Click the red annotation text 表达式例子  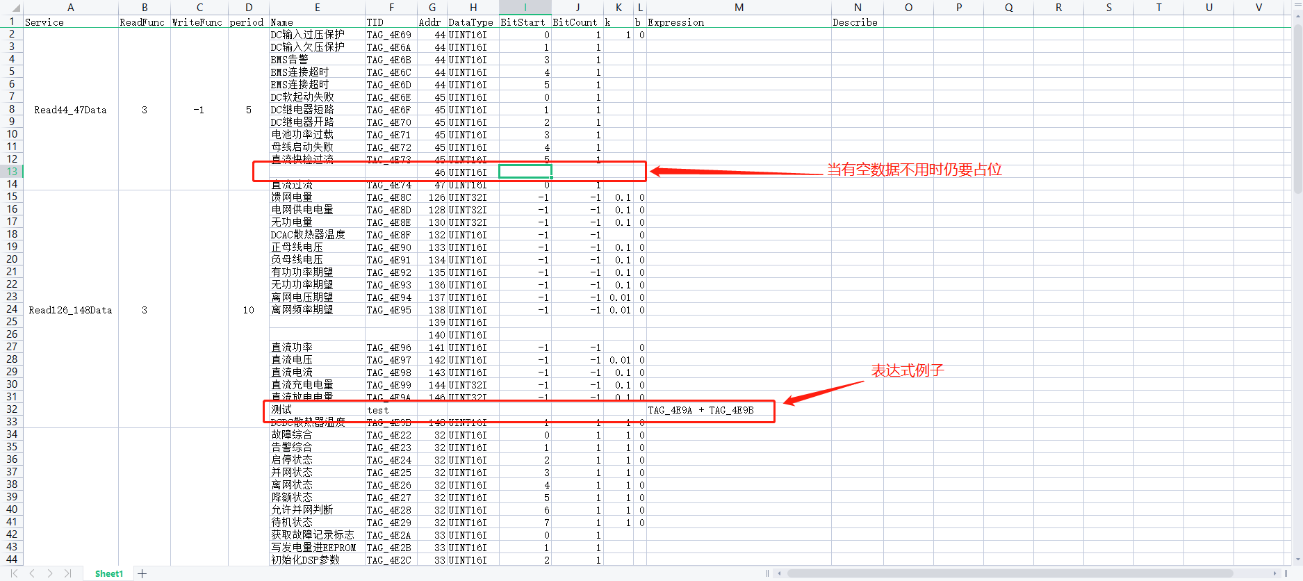(x=908, y=370)
